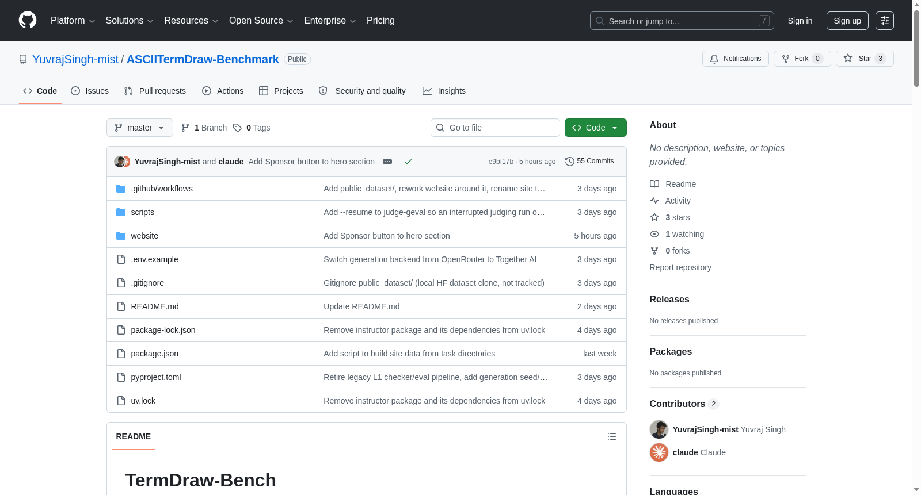The height and width of the screenshot is (495, 921).
Task: Fork this repository
Action: pyautogui.click(x=802, y=59)
